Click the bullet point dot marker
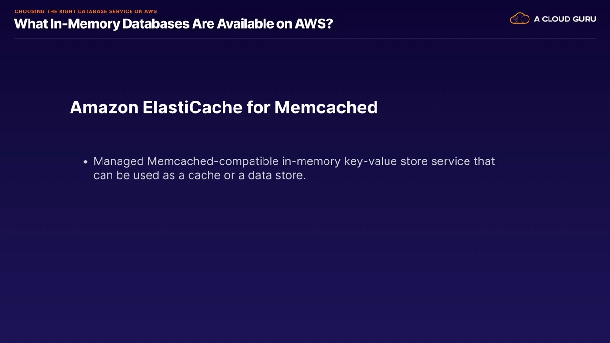The height and width of the screenshot is (343, 610). pyautogui.click(x=86, y=162)
